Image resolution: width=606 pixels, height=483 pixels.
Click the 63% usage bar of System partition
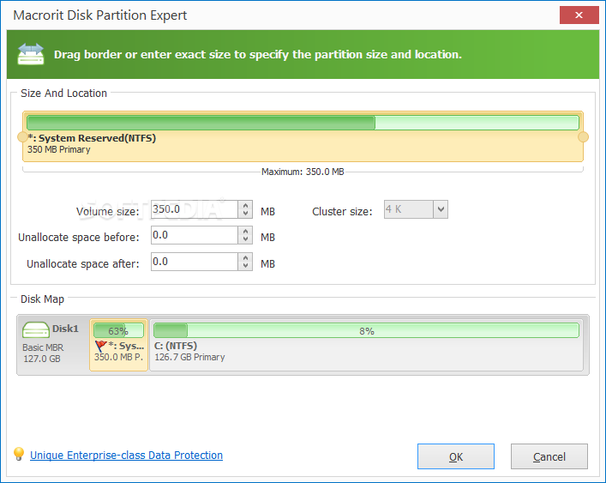118,330
